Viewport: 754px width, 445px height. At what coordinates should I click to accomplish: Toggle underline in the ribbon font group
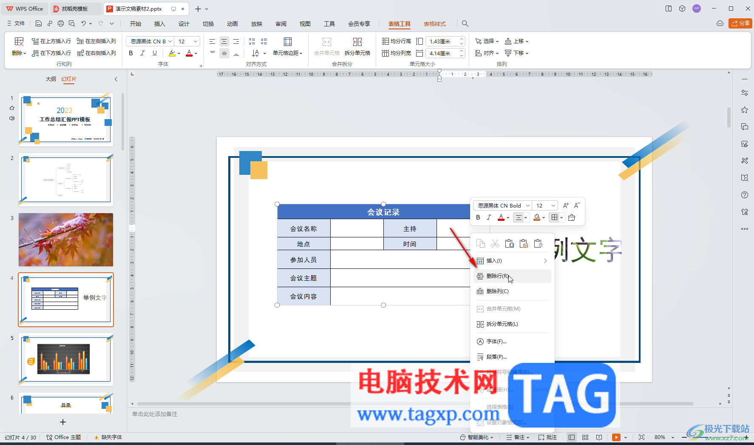(155, 53)
